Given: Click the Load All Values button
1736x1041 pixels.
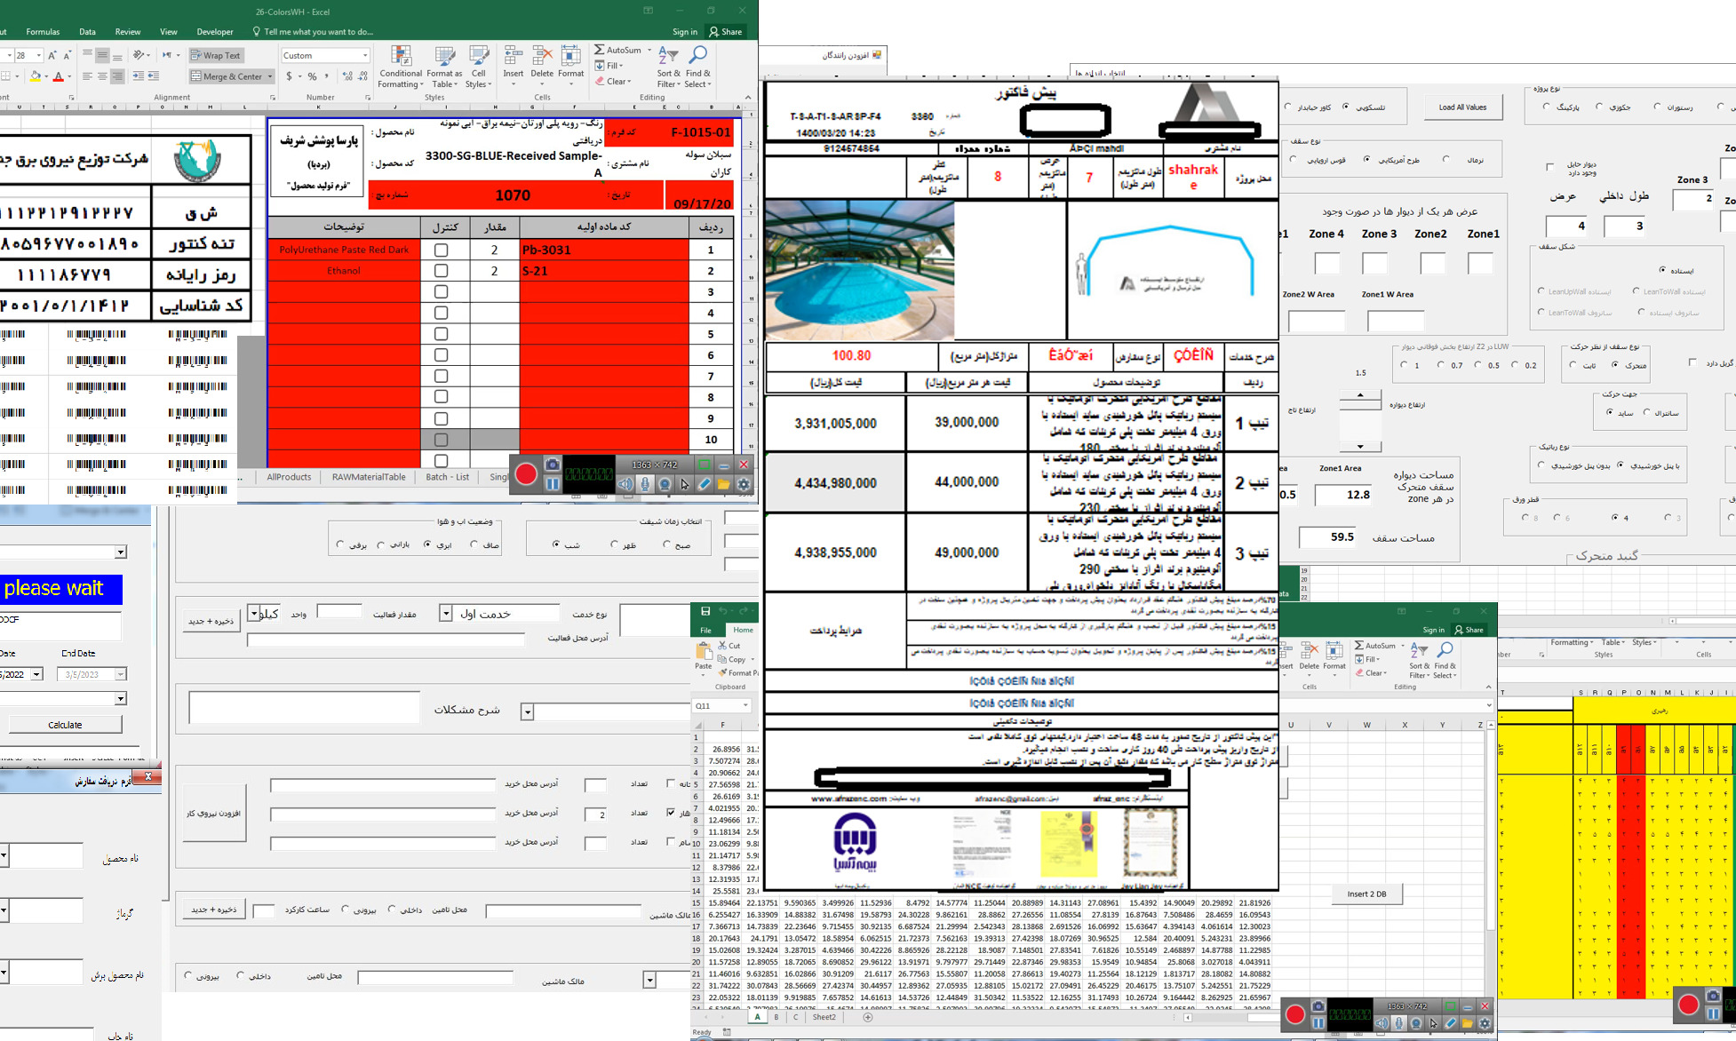Looking at the screenshot, I should point(1461,107).
